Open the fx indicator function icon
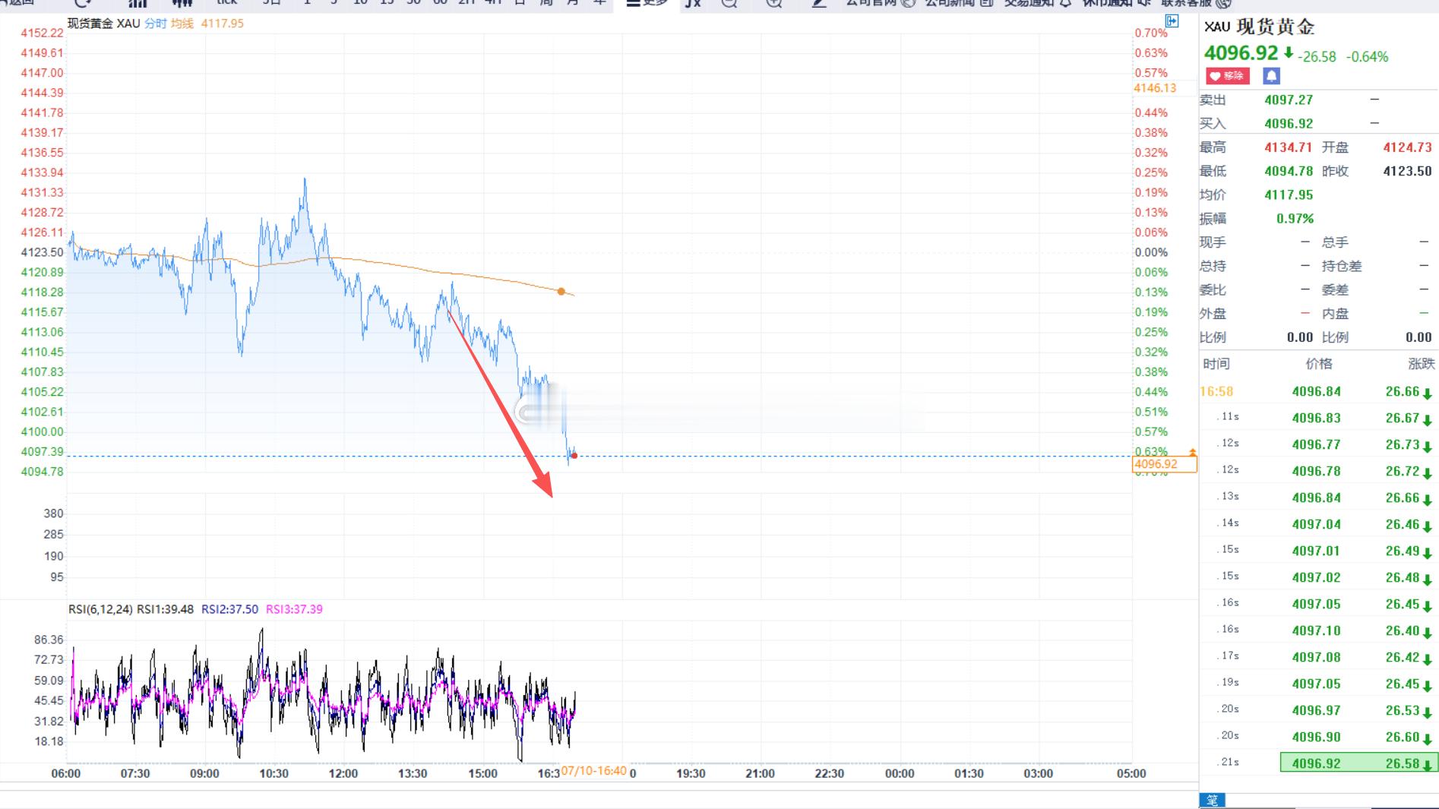The width and height of the screenshot is (1439, 809). coord(692,3)
